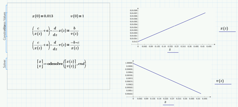The width and height of the screenshot is (238, 107).
Task: Click the first ODE with right side b/v(z)
Action: pos(56,31)
